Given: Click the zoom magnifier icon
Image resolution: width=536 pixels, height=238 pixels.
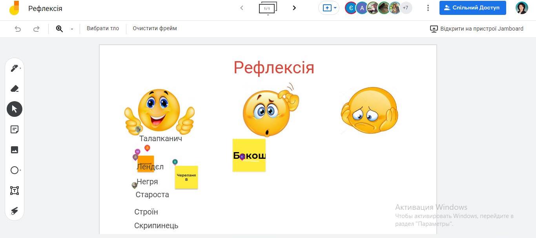Looking at the screenshot, I should click(x=60, y=29).
